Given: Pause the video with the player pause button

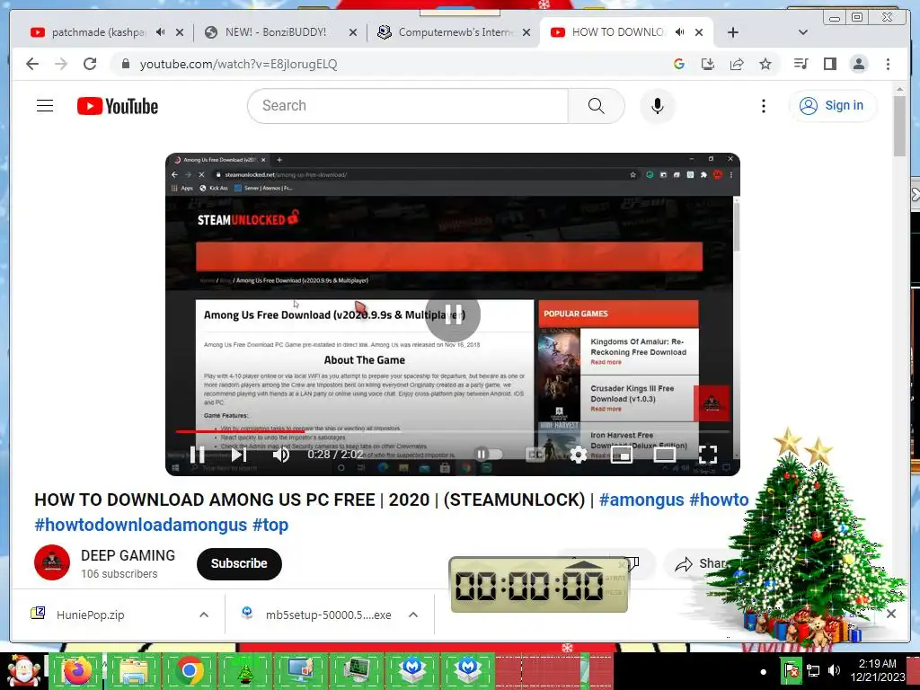Looking at the screenshot, I should click(x=198, y=454).
